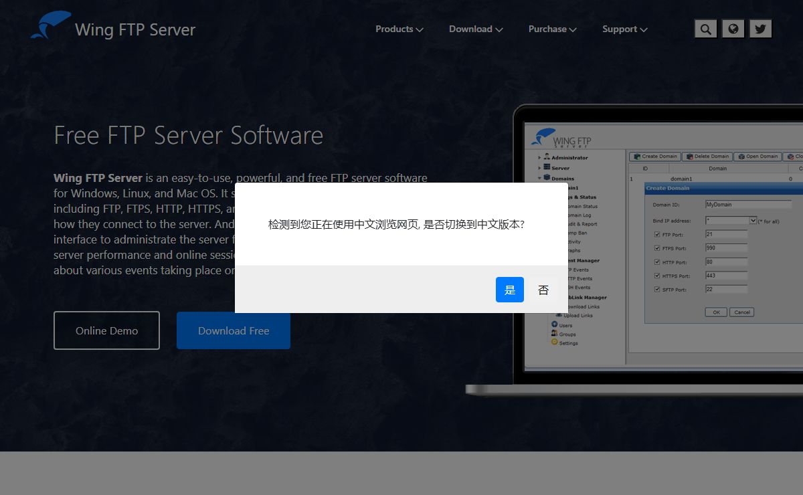Open the language globe icon
The height and width of the screenshot is (495, 803).
point(733,29)
